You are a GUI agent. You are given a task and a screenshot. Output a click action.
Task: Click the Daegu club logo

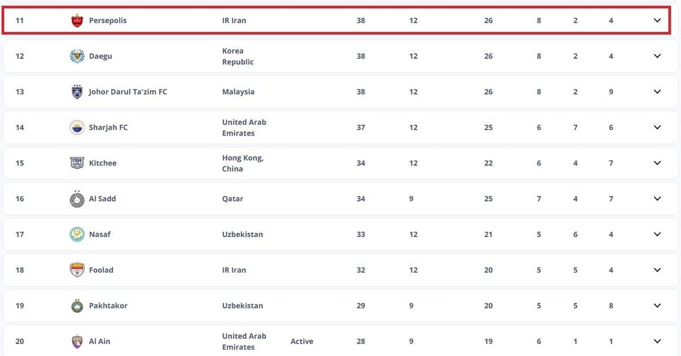[77, 56]
